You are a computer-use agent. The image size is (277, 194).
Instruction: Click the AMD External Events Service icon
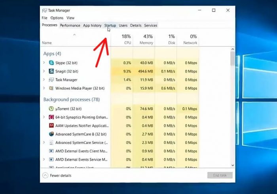pyautogui.click(x=51, y=160)
